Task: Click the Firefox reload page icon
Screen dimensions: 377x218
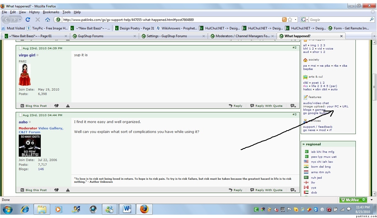Action: coord(28,20)
